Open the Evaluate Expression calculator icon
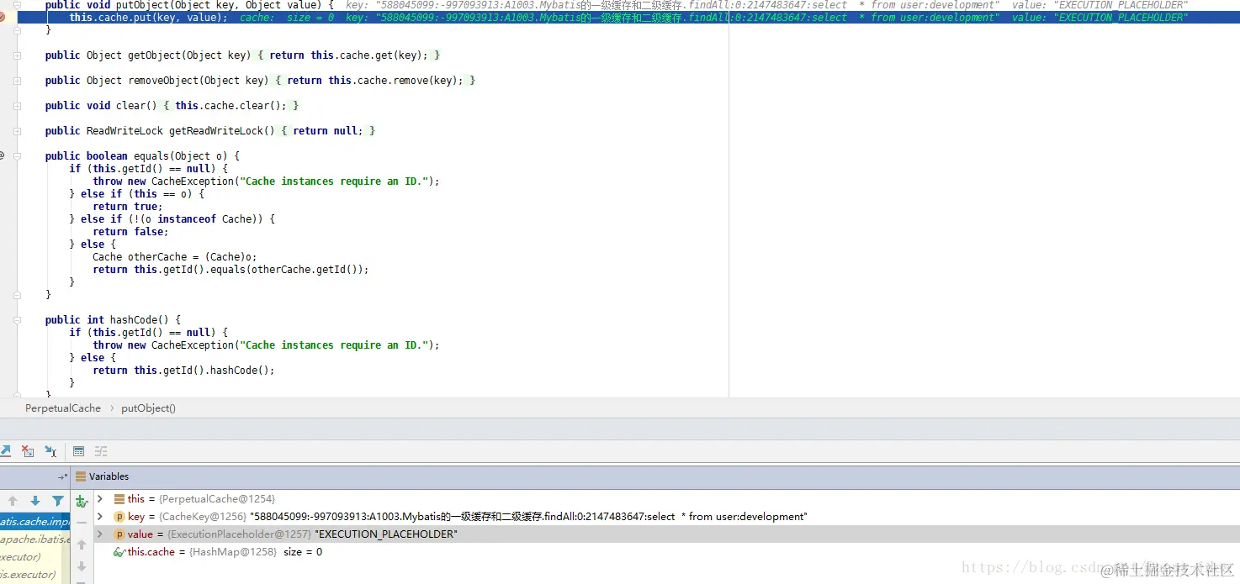The height and width of the screenshot is (584, 1240). pyautogui.click(x=78, y=451)
